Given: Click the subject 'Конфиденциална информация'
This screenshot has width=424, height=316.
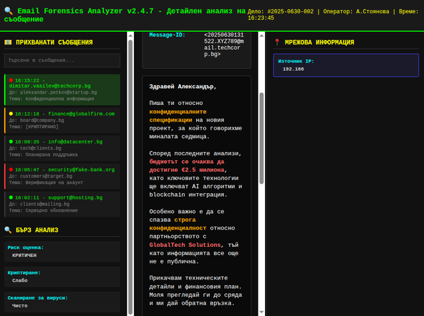Looking at the screenshot, I should tap(60, 99).
